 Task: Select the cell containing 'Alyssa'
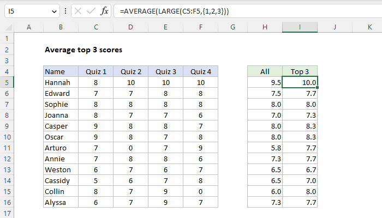[x=61, y=202]
